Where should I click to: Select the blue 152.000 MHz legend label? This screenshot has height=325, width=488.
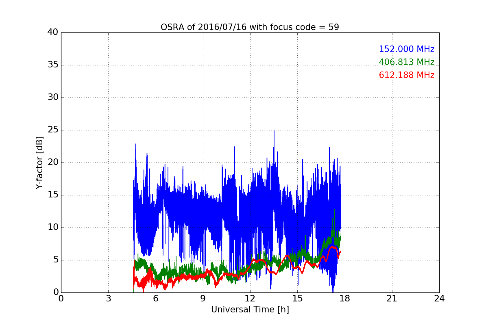click(407, 49)
